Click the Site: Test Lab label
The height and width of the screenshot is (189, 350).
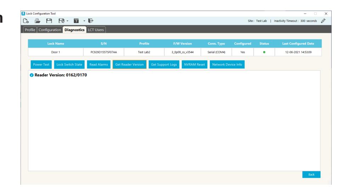click(257, 21)
